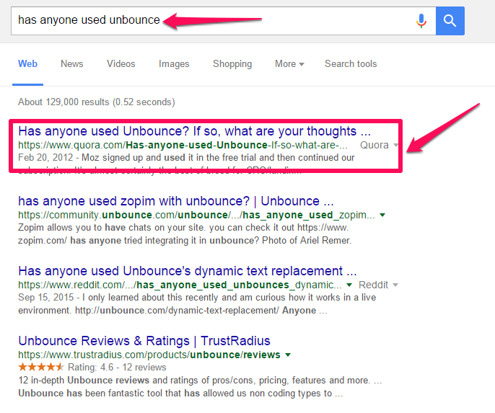Open Unbounce Reviews & Ratings TrustRadius result
The width and height of the screenshot is (495, 413).
coord(144,341)
